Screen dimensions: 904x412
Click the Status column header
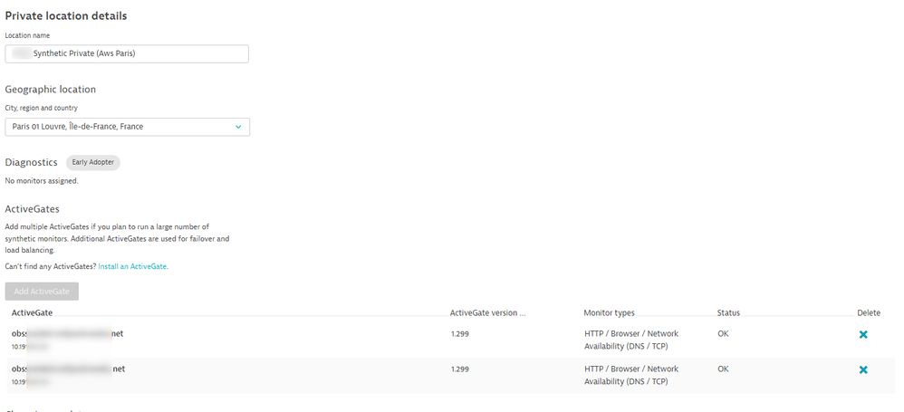(x=728, y=313)
